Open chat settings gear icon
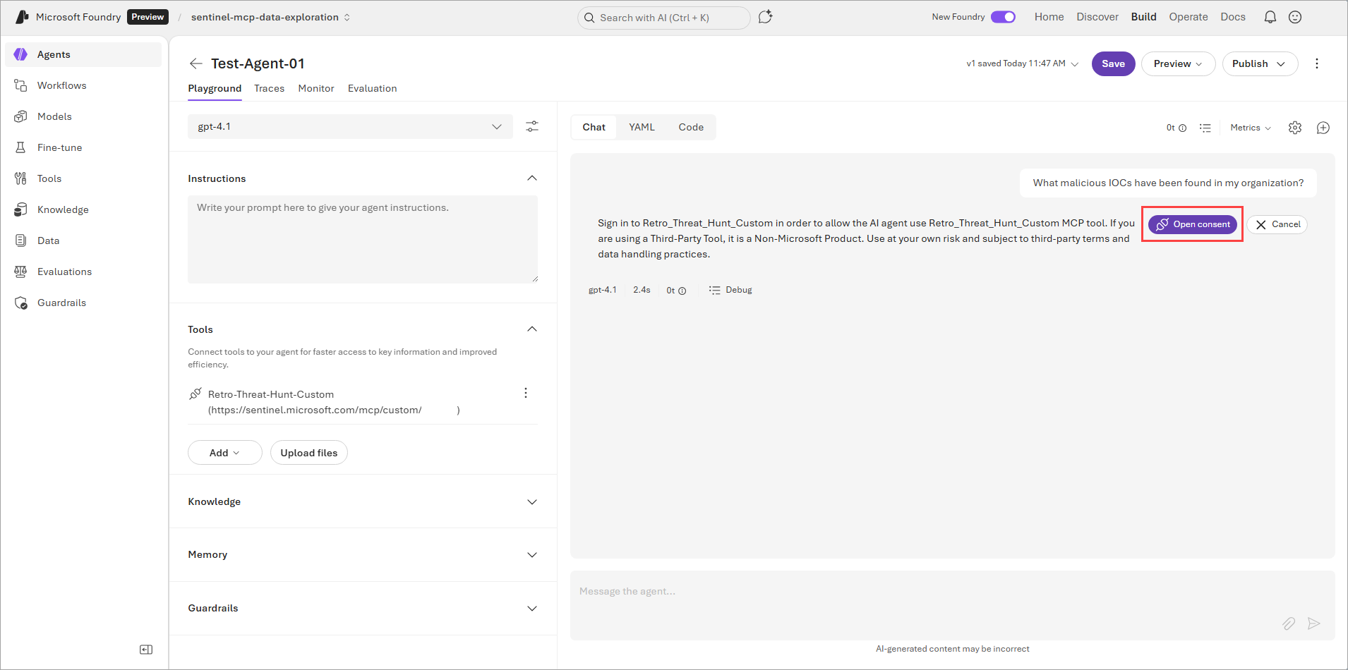 1295,128
